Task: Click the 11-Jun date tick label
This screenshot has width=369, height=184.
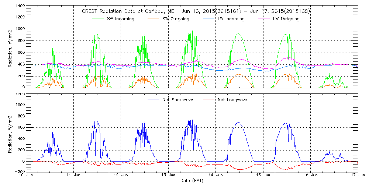Action: click(74, 175)
